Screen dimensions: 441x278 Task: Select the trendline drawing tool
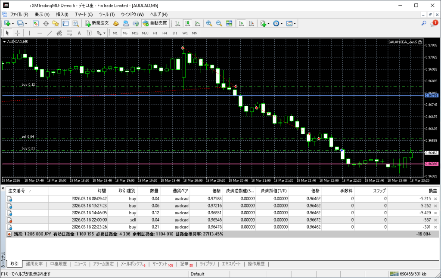click(50, 33)
